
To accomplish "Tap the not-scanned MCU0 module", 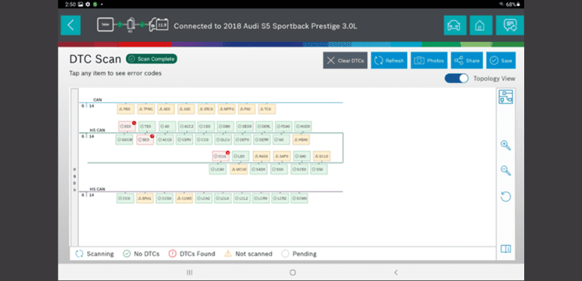I will pos(239,169).
